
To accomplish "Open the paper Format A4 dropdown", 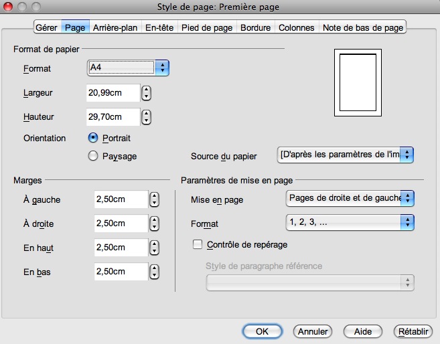I will (x=128, y=68).
